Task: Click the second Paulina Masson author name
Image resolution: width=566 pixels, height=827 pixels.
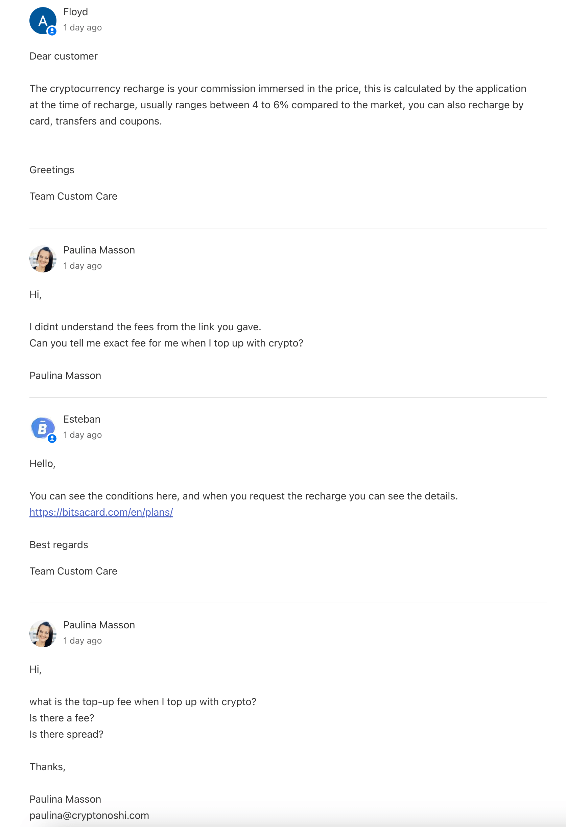Action: (x=99, y=625)
